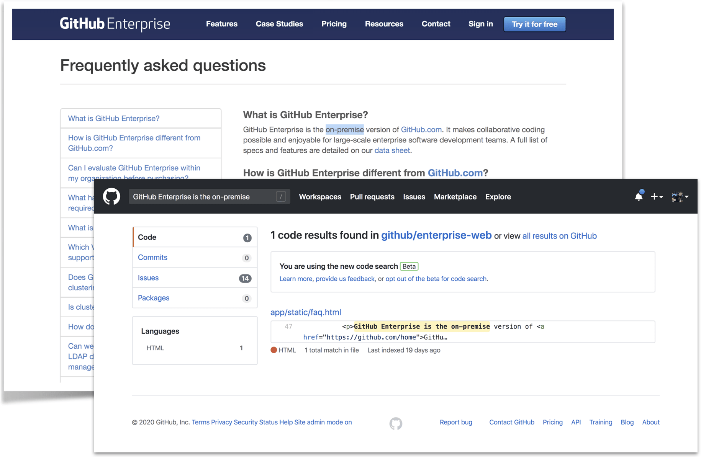Click GitHub.com link in FAQ answer paragraph
The image size is (701, 457).
(x=421, y=129)
